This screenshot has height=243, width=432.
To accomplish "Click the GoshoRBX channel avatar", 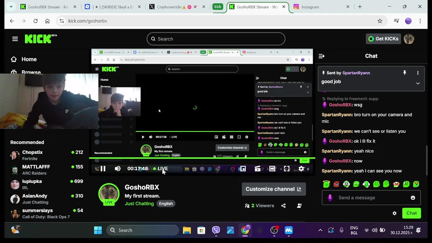I will click(109, 194).
